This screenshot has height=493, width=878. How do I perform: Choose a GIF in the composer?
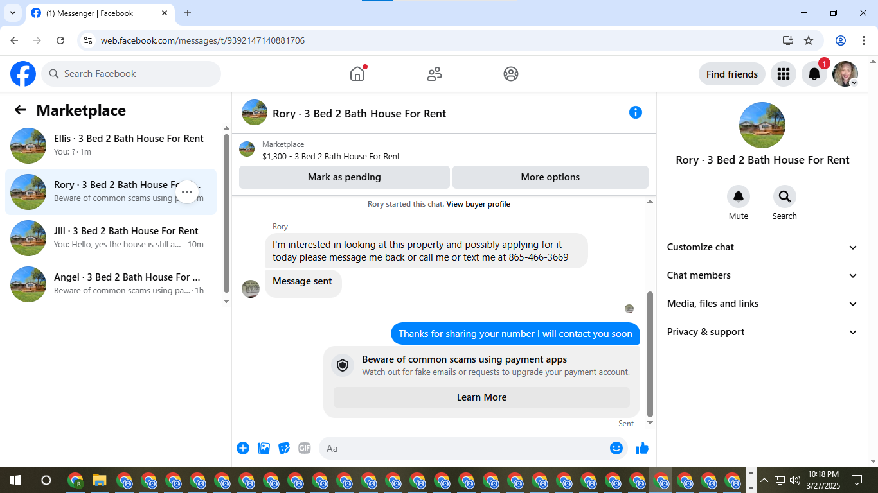click(x=305, y=448)
